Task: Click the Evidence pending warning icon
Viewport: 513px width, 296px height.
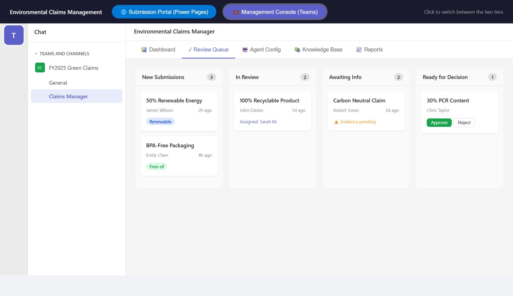Action: (x=336, y=122)
